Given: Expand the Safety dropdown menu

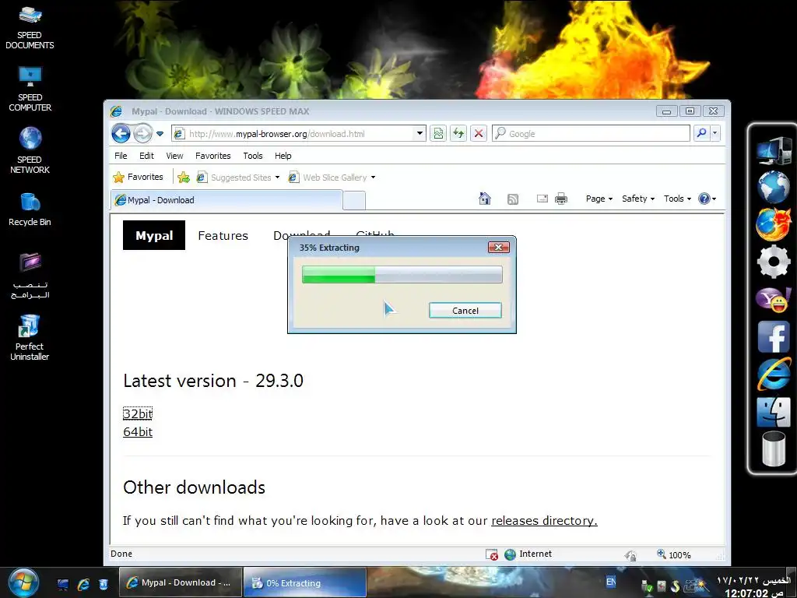Looking at the screenshot, I should coord(638,199).
